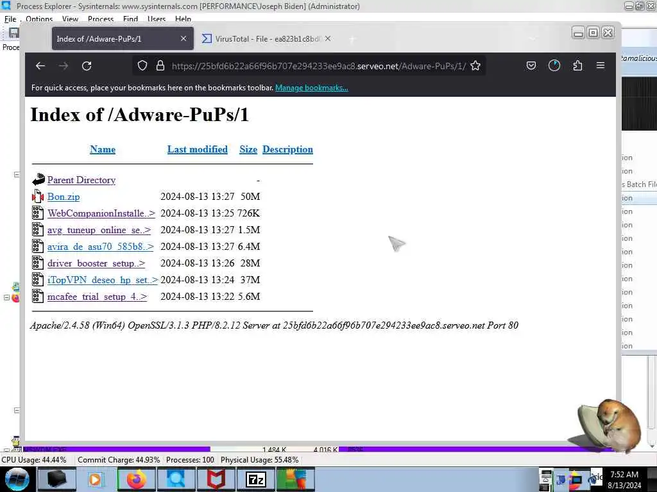This screenshot has width=657, height=492.
Task: Sort the listing by Name
Action: [103, 149]
